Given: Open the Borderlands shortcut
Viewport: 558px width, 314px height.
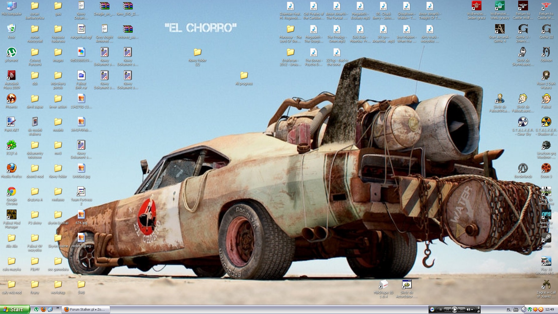Looking at the screenshot, I should coord(523,171).
